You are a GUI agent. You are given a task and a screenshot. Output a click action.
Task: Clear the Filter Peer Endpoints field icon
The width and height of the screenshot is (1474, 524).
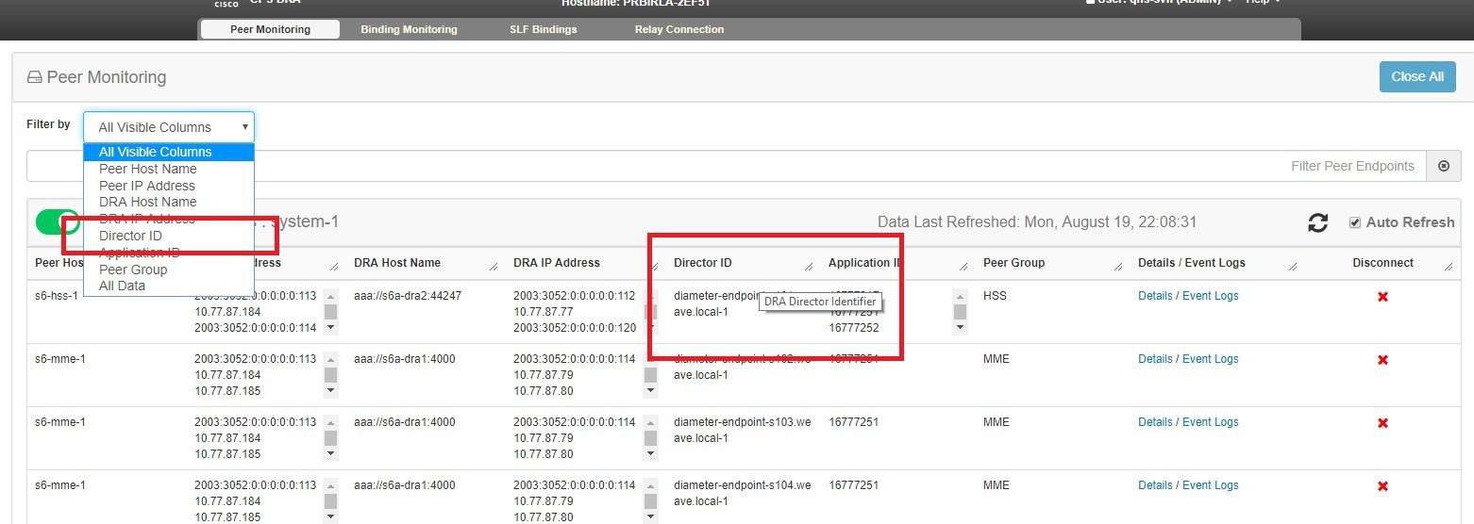tap(1443, 166)
